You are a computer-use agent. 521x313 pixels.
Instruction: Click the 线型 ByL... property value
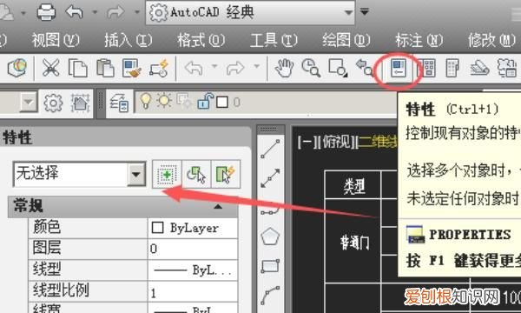tap(193, 270)
